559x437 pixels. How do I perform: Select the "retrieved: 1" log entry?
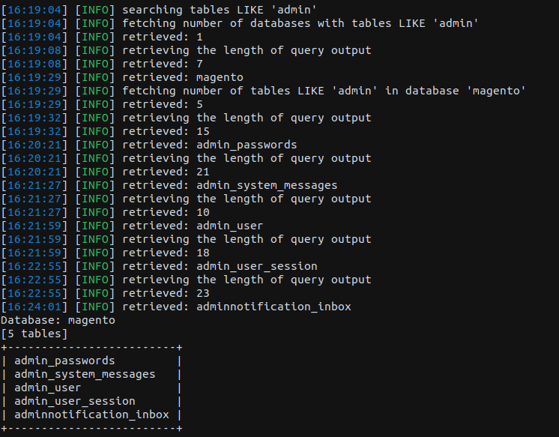tap(162, 37)
